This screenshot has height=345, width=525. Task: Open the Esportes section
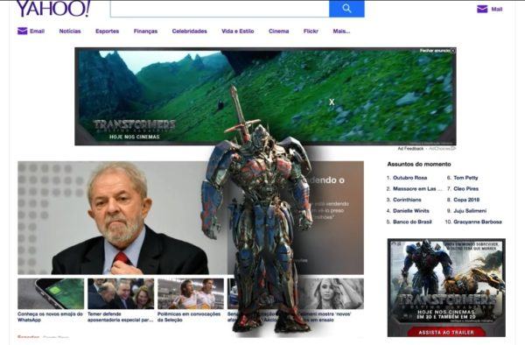[107, 32]
